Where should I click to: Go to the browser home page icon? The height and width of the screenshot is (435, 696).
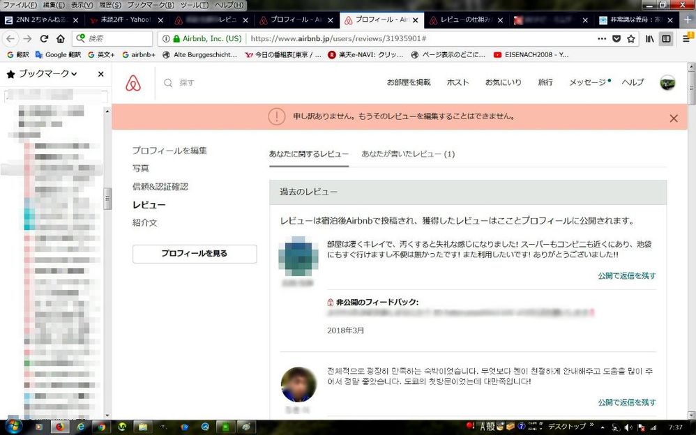61,39
